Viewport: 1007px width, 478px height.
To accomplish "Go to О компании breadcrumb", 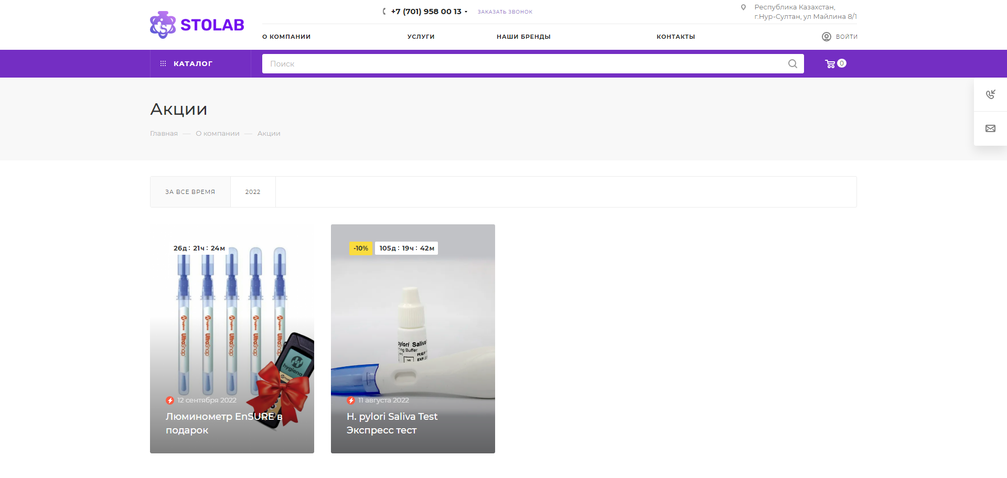I will click(x=218, y=134).
